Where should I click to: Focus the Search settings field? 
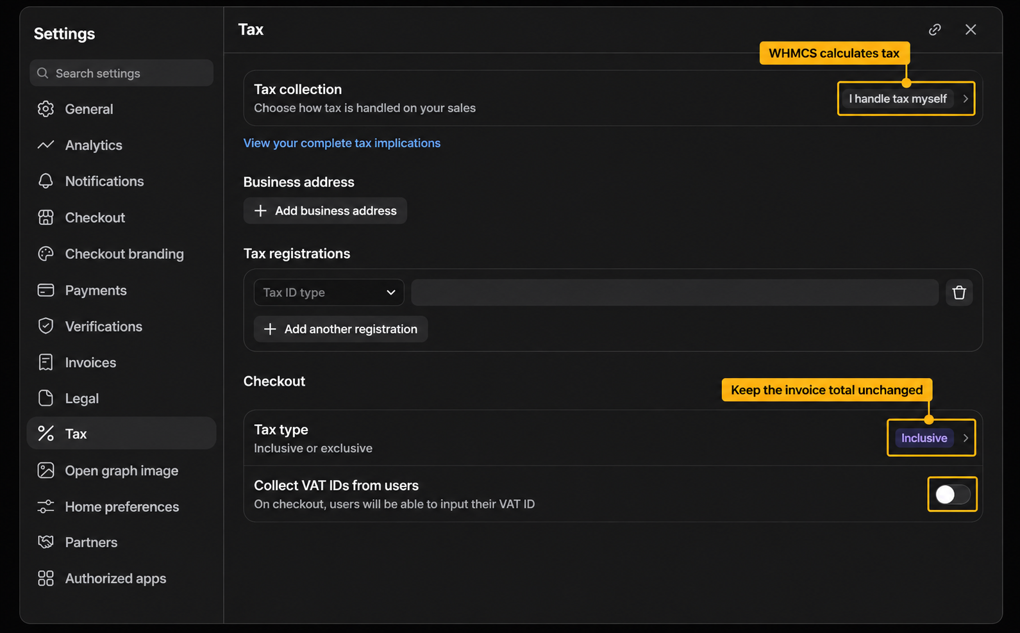click(x=122, y=73)
